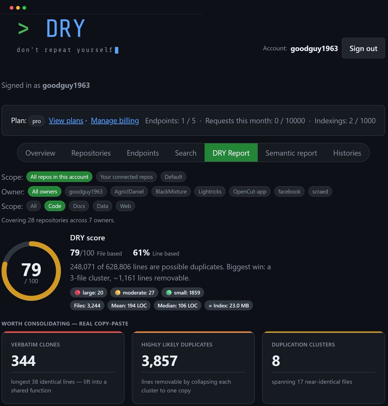The width and height of the screenshot is (388, 406).
Task: Filter by owner OpenCut-app
Action: pyautogui.click(x=250, y=191)
